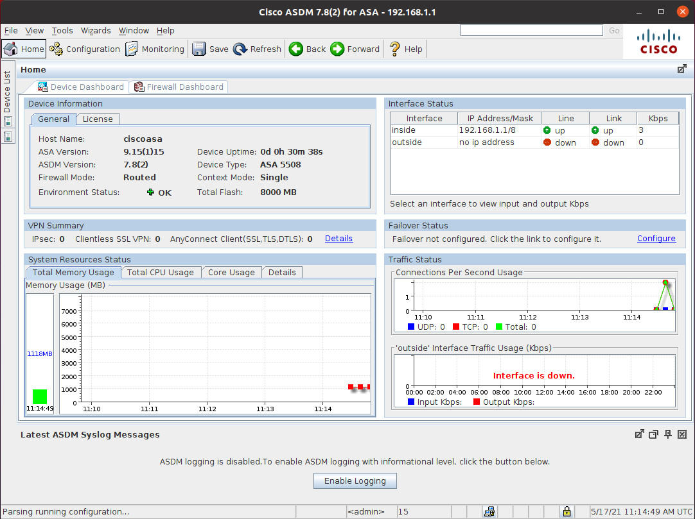Select the License tab
The height and width of the screenshot is (519, 695).
pyautogui.click(x=98, y=119)
